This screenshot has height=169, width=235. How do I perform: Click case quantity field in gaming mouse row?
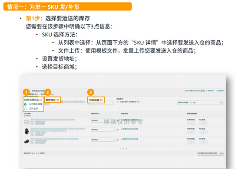click(192, 132)
